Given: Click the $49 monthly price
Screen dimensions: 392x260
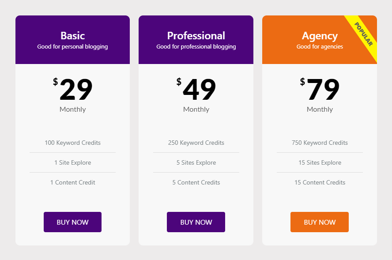Looking at the screenshot, I should (x=196, y=89).
